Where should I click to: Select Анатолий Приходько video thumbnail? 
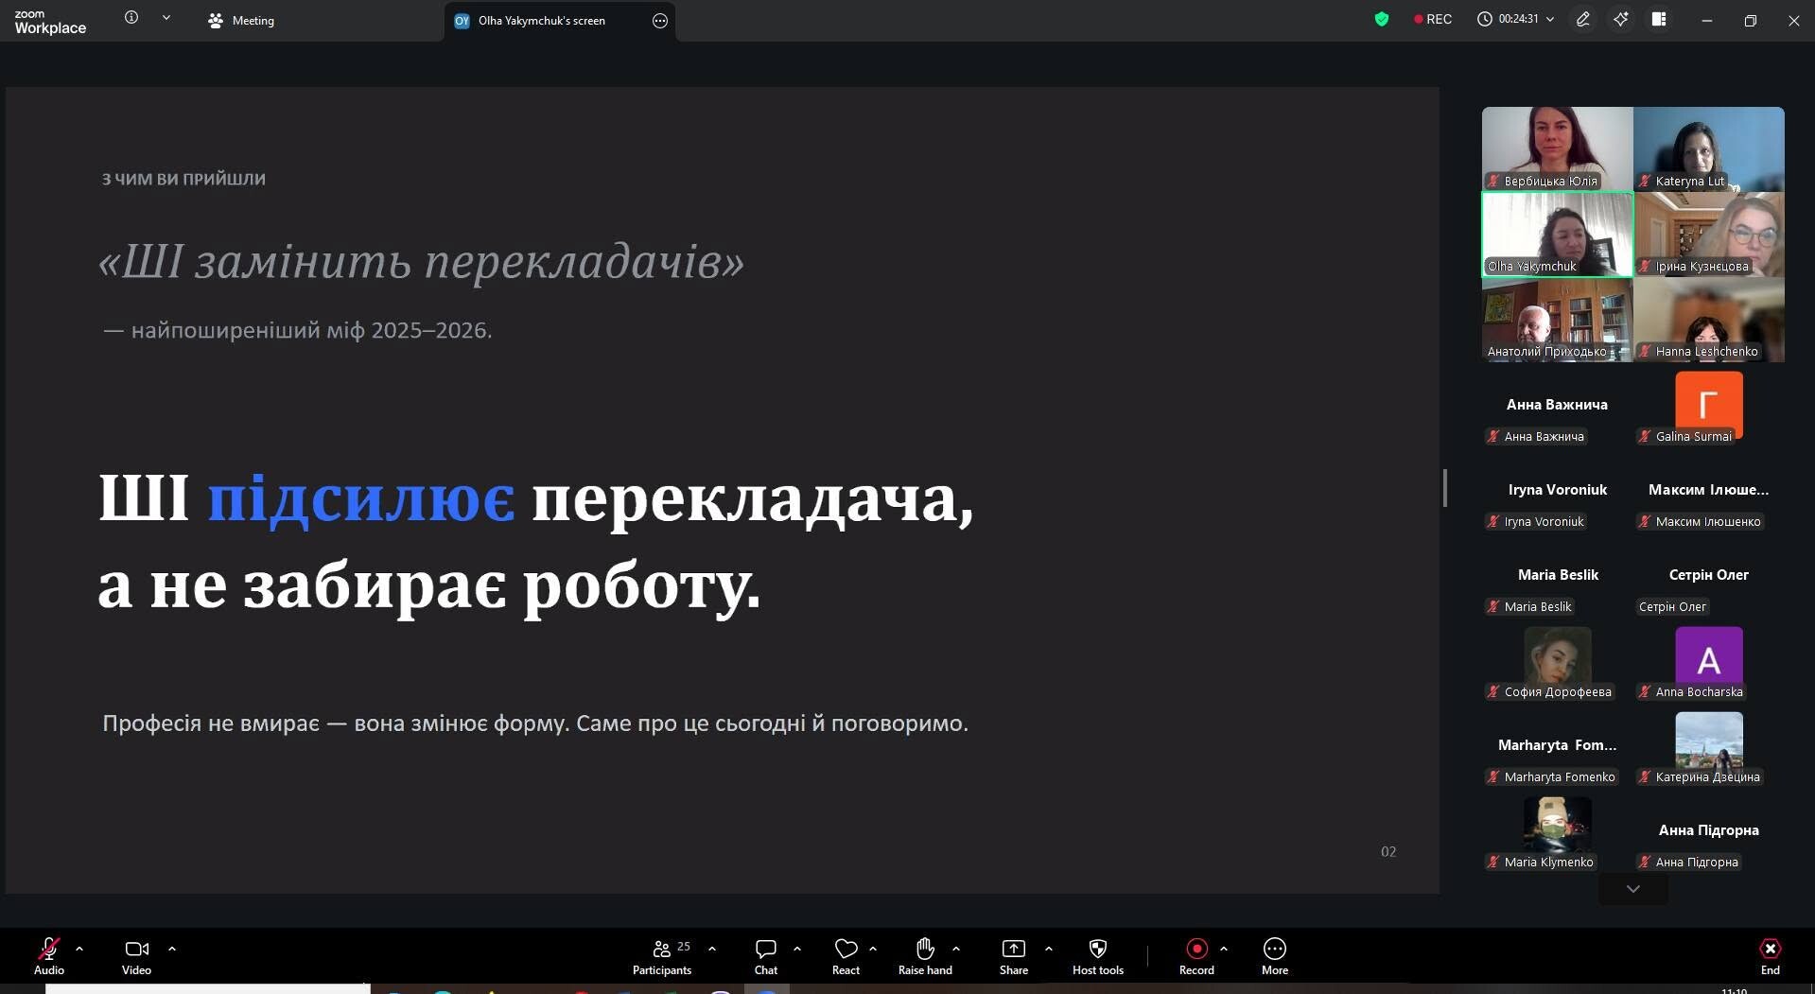tap(1557, 319)
